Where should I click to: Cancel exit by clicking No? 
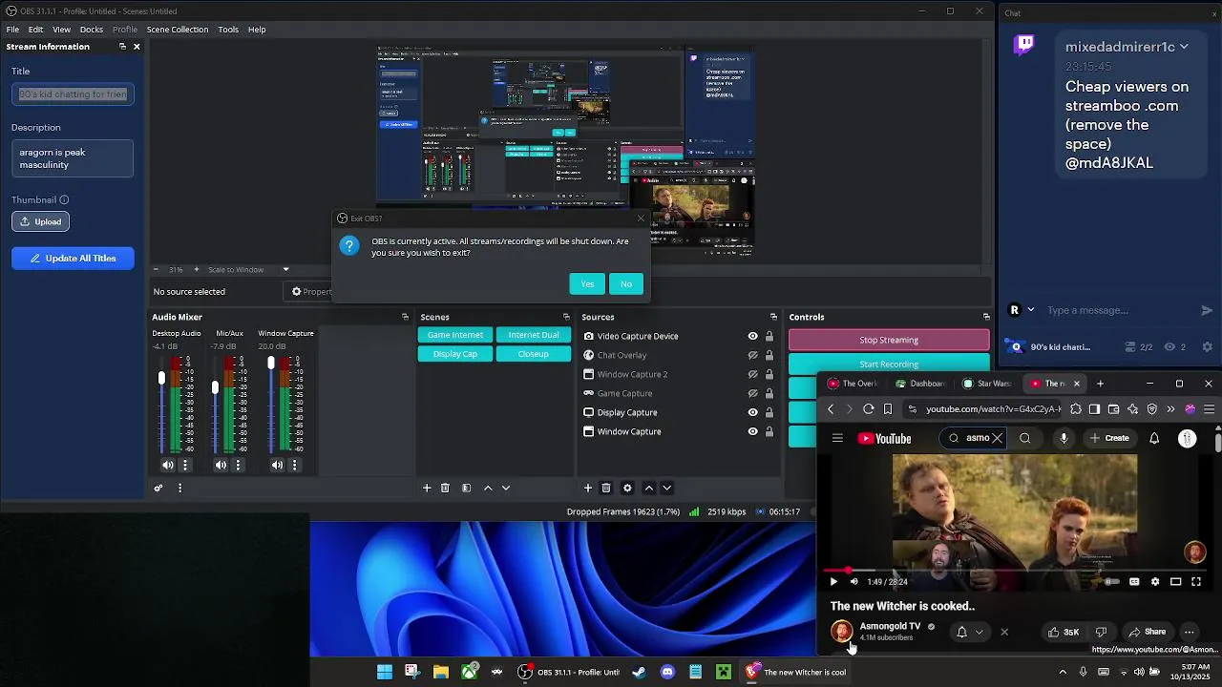tap(626, 283)
